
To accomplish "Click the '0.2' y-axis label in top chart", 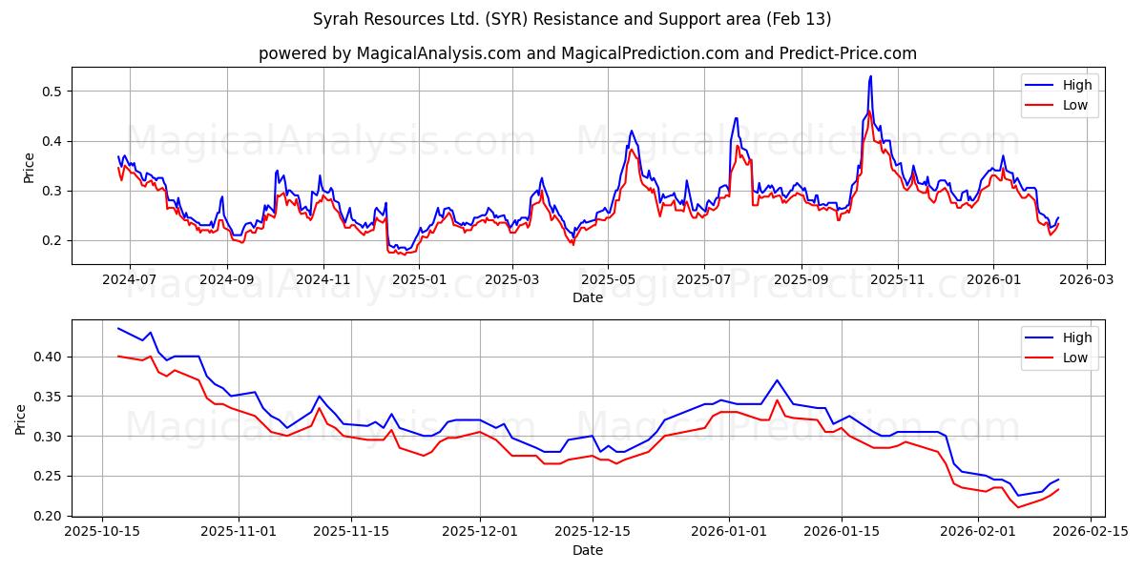I will 53,240.
